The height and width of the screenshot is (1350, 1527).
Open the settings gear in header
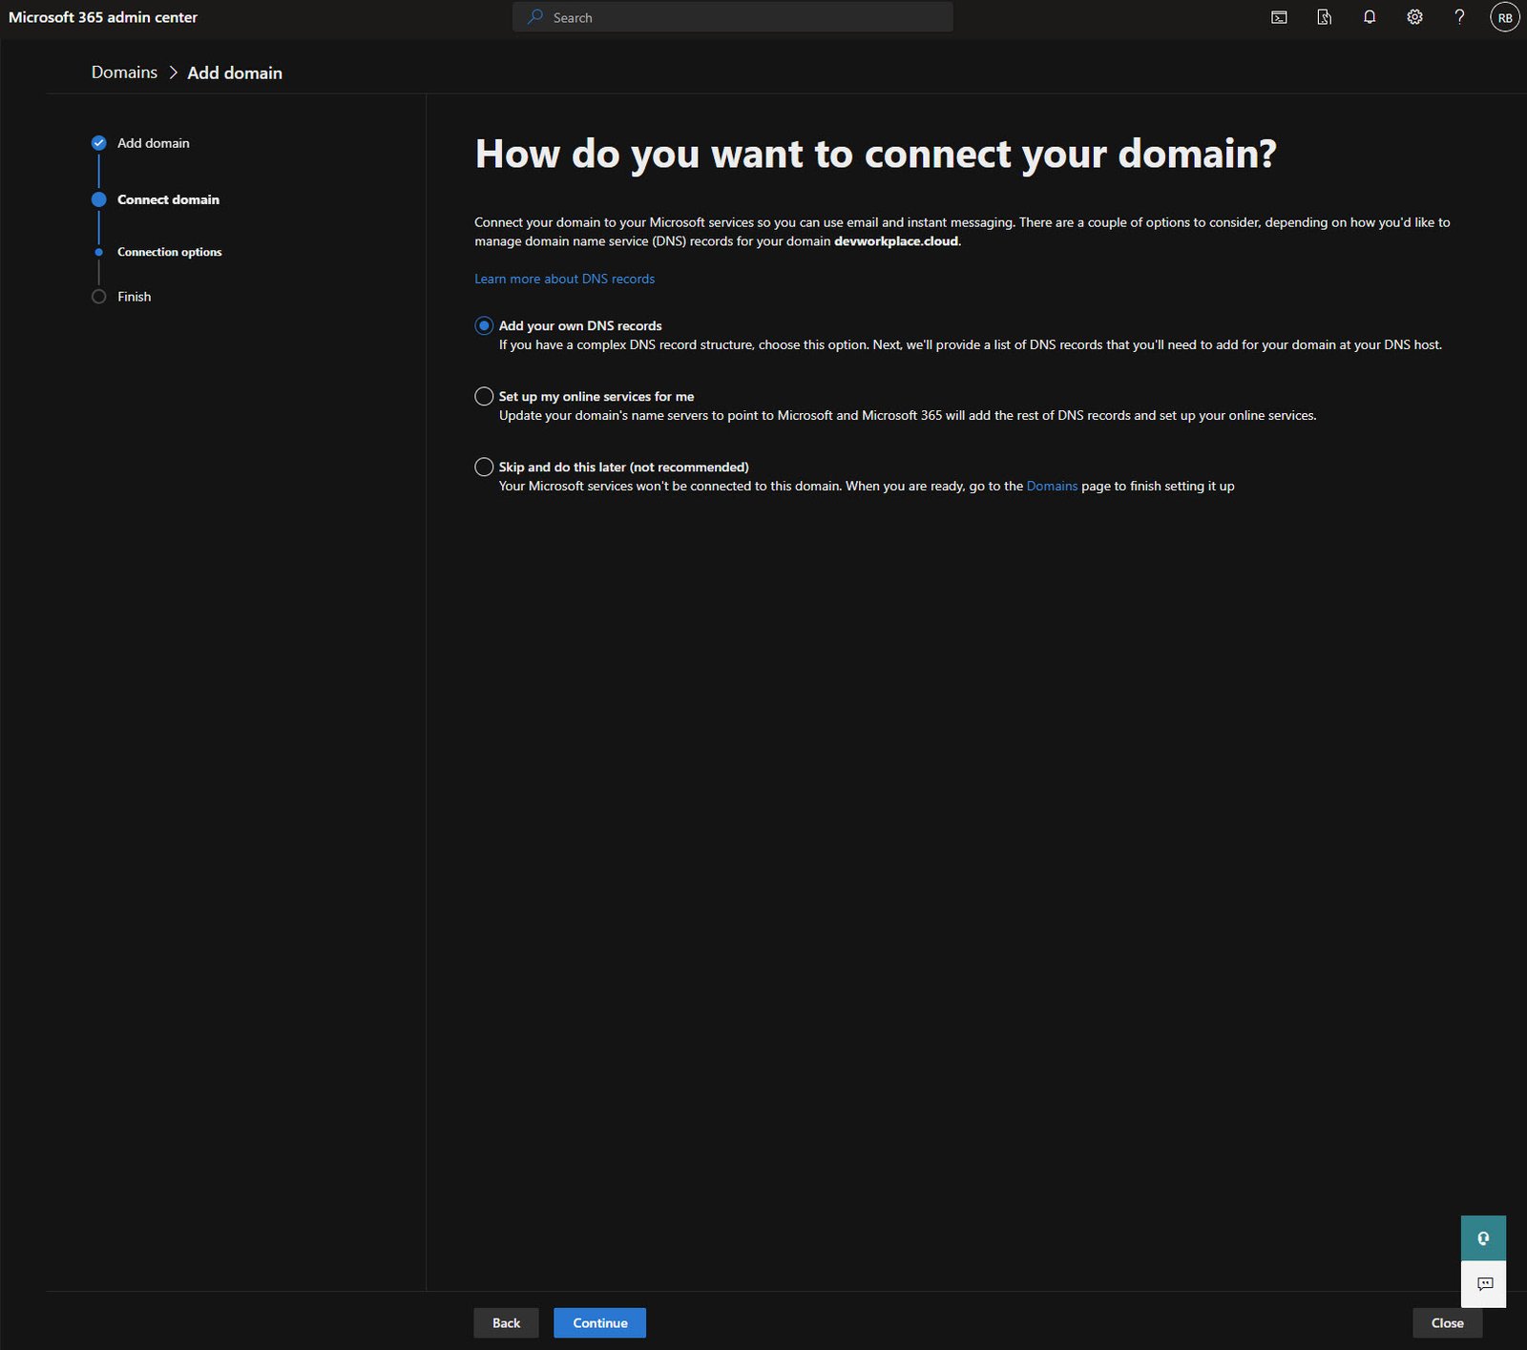tap(1414, 17)
